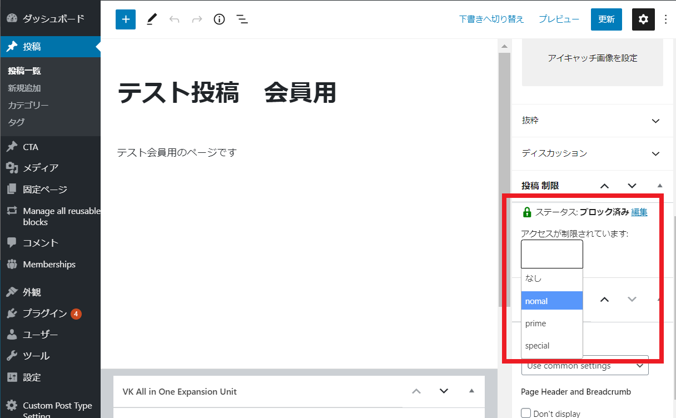Click the redo arrow icon
Image resolution: width=676 pixels, height=418 pixels.
point(197,19)
